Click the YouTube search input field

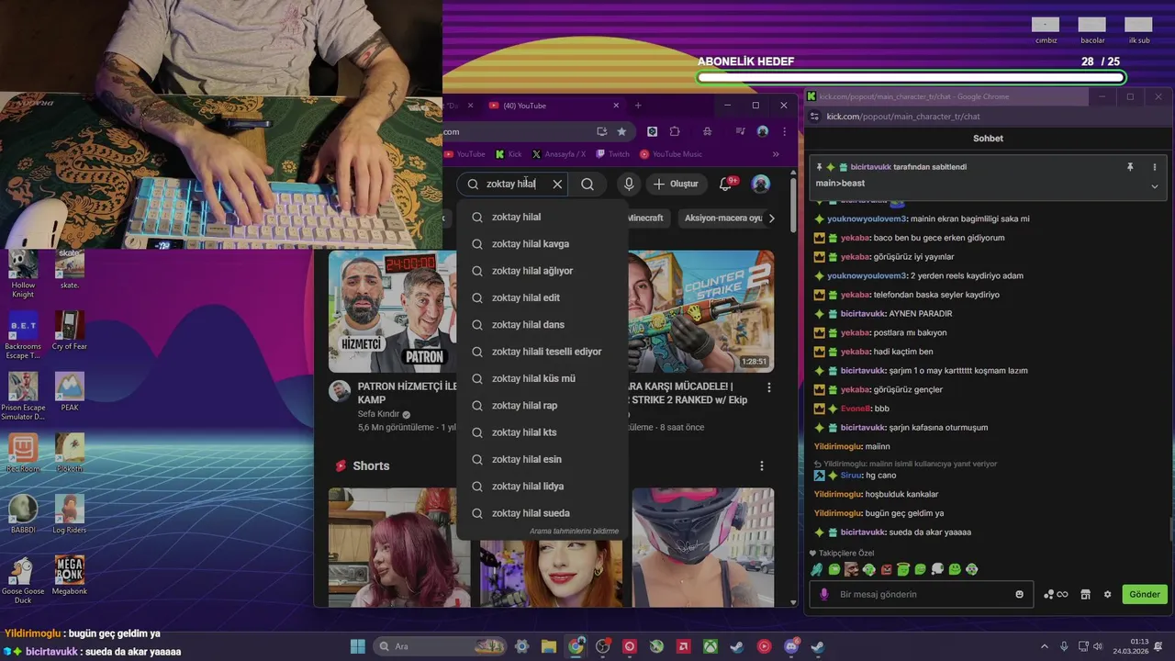coord(511,184)
